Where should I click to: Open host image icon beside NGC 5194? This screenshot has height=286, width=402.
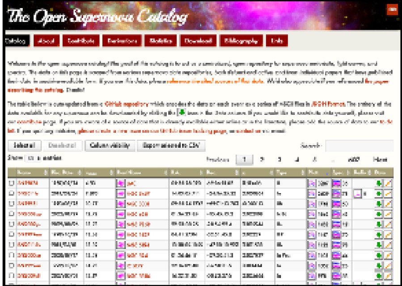pyautogui.click(x=120, y=245)
